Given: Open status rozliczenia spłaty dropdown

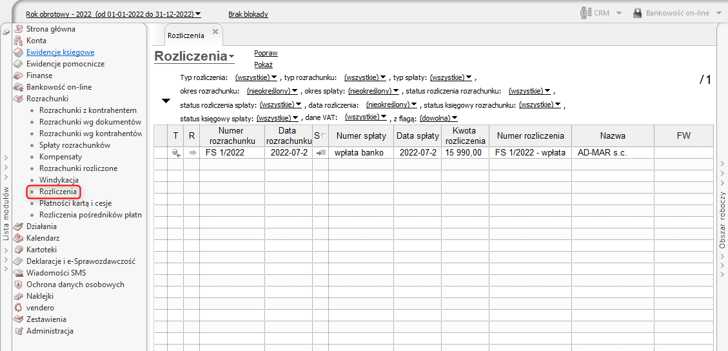Looking at the screenshot, I should (281, 104).
